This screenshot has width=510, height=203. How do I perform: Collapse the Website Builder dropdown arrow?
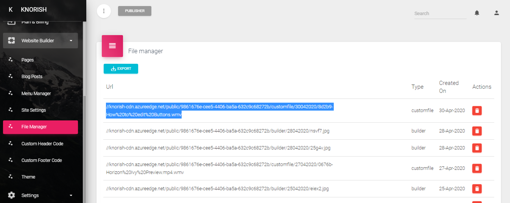(71, 41)
